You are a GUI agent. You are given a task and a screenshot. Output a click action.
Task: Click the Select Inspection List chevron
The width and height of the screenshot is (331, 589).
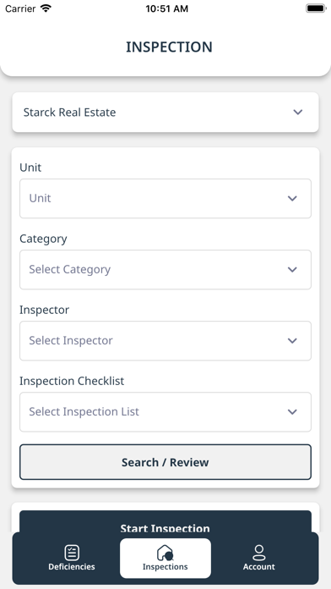point(292,411)
